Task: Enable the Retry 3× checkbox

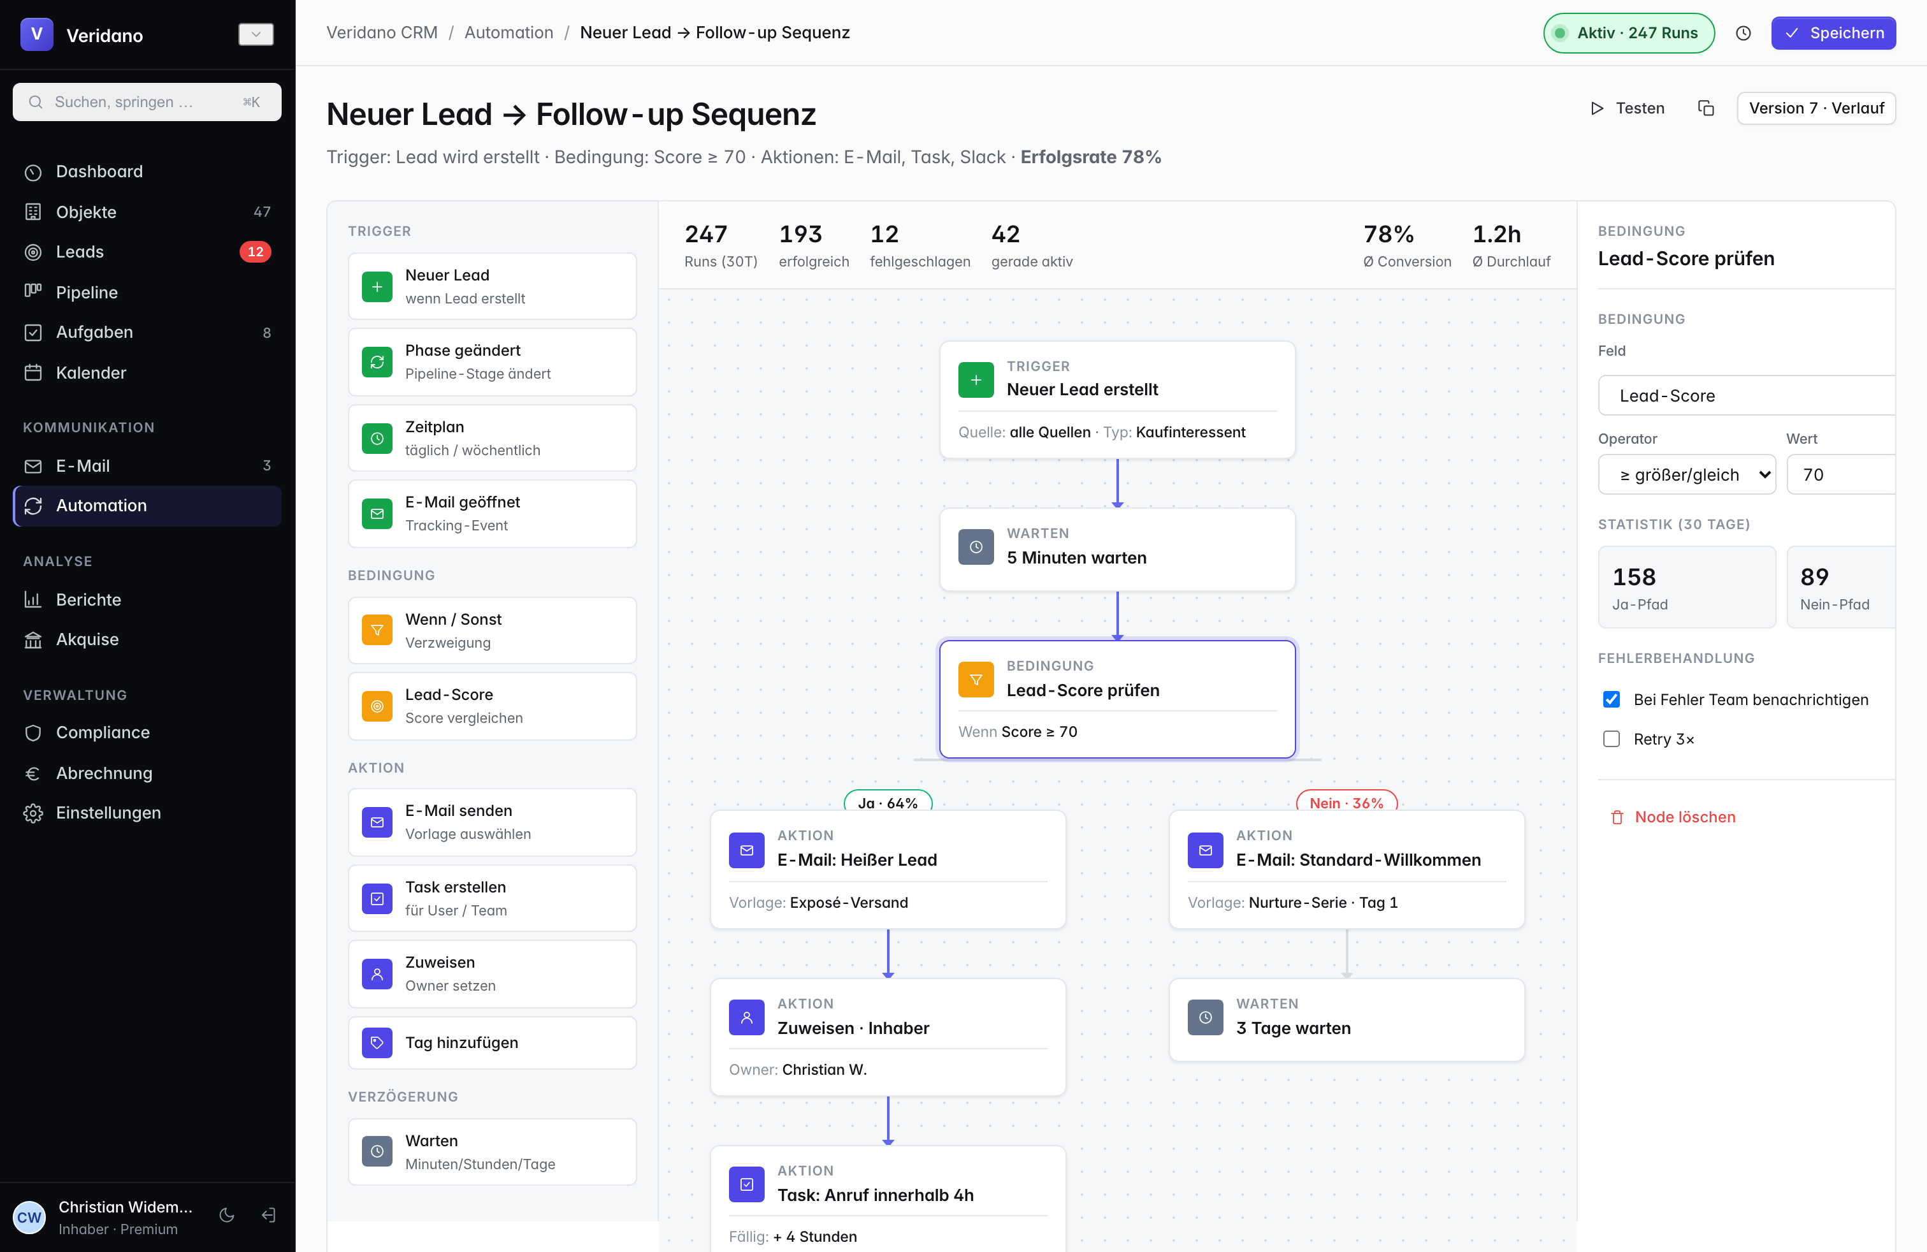Action: click(x=1611, y=739)
